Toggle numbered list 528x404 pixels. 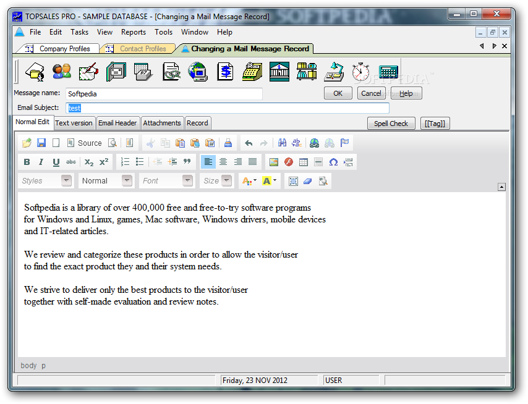point(125,162)
